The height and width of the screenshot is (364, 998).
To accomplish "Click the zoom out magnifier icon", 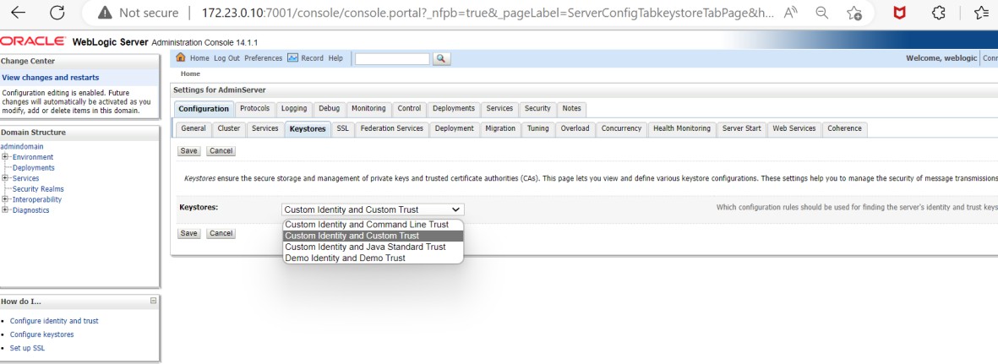I will pos(822,13).
